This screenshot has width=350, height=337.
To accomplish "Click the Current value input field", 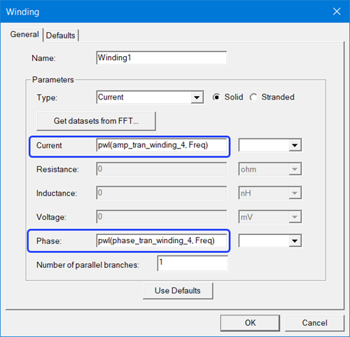I will tap(161, 145).
